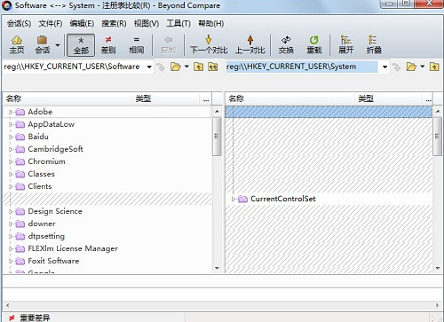The width and height of the screenshot is (444, 322).
Task: Open the 工具(T) menu
Action: coord(178,23)
